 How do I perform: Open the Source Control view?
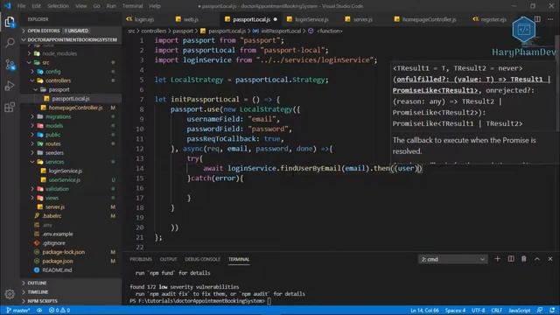click(10, 65)
